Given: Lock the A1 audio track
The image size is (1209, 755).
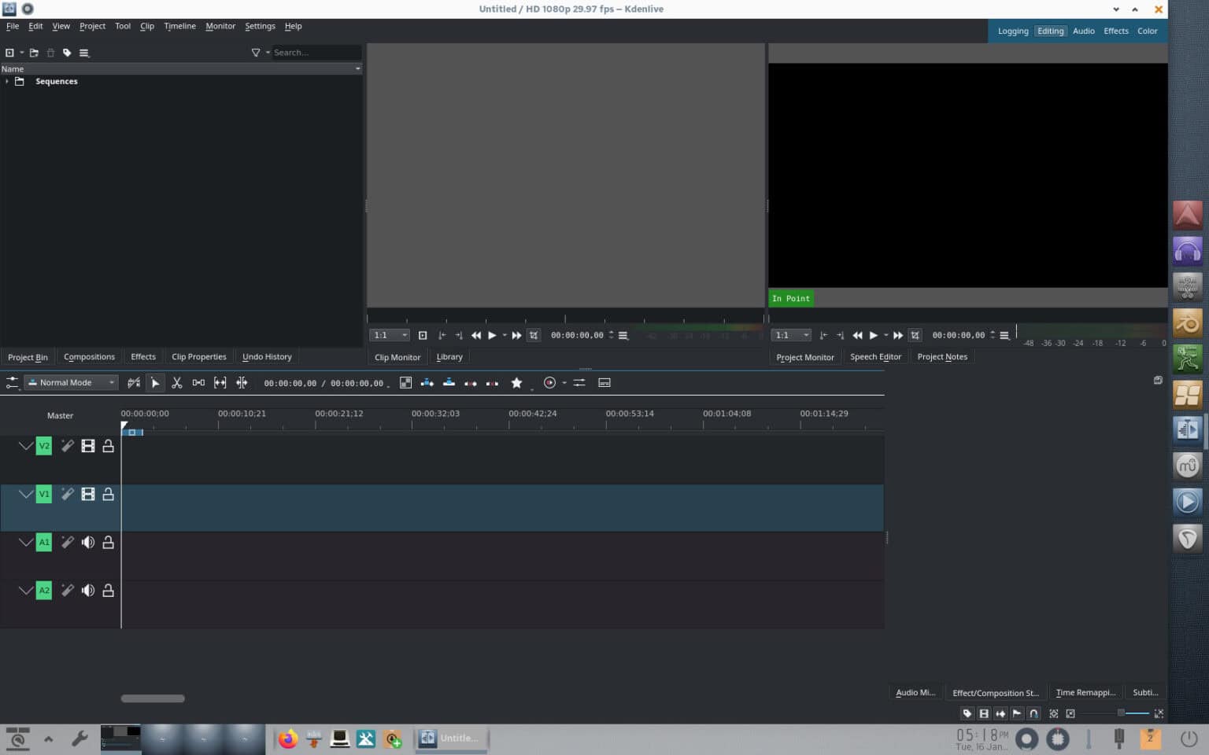Looking at the screenshot, I should [x=108, y=542].
